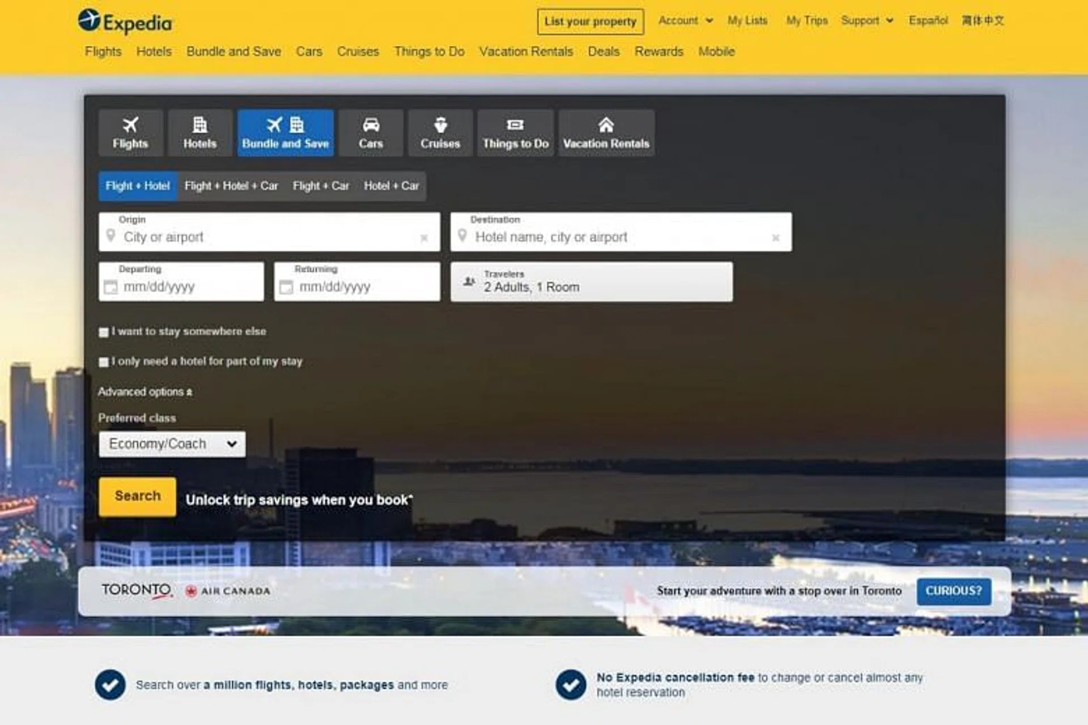Select the Hotels building icon tab
This screenshot has width=1088, height=725.
199,133
